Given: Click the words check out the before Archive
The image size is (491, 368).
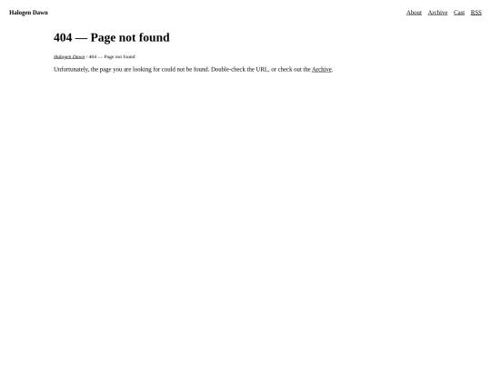Looking at the screenshot, I should click(x=294, y=69).
